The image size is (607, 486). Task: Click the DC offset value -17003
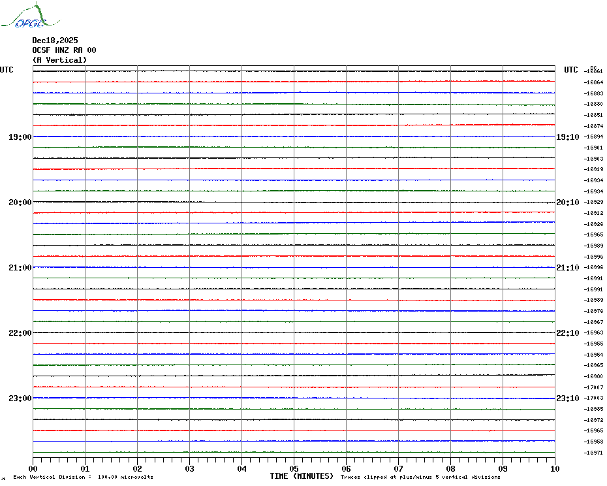[x=593, y=398]
